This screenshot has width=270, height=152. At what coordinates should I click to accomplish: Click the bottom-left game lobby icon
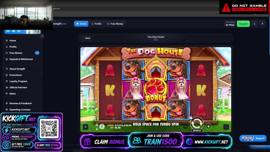pyautogui.click(x=85, y=127)
